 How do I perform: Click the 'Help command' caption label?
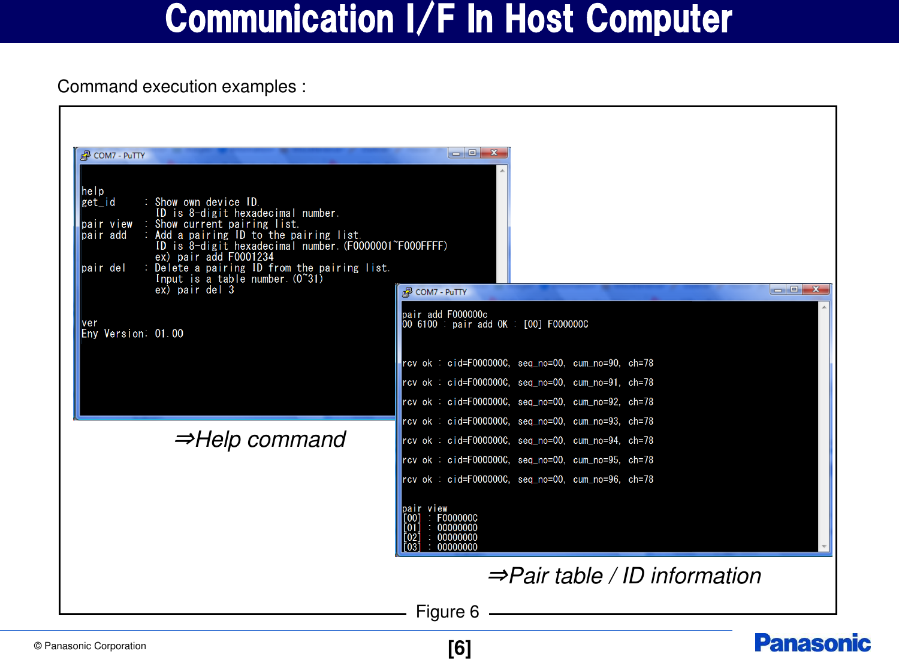tap(261, 440)
